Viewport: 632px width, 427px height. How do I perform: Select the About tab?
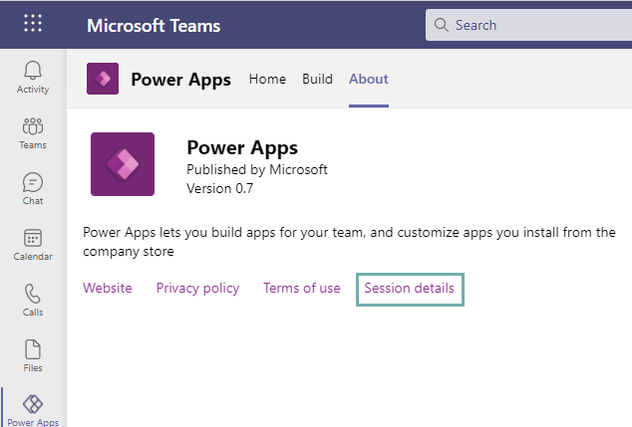369,79
